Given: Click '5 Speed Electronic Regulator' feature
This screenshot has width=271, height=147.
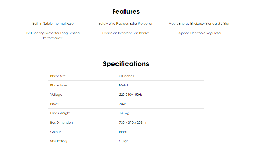Looking at the screenshot, I should pos(199,33).
